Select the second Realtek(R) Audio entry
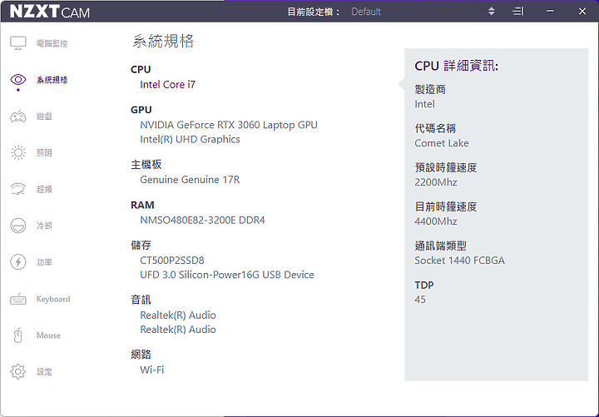 [x=178, y=330]
